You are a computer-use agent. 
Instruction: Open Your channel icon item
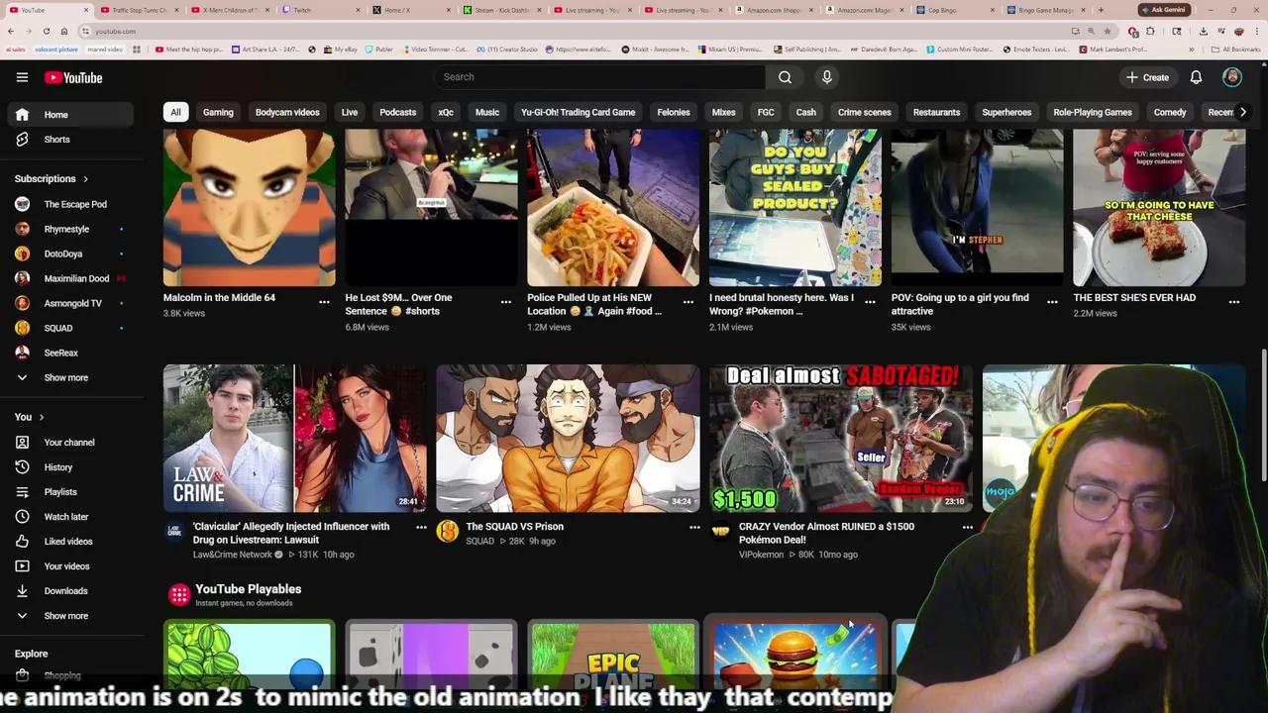22,443
